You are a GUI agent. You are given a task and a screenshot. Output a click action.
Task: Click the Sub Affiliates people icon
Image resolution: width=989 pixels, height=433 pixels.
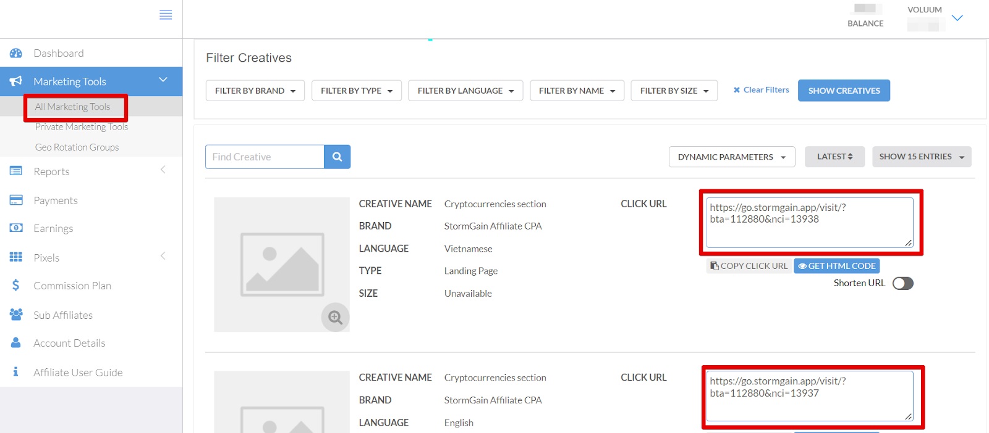(x=16, y=315)
